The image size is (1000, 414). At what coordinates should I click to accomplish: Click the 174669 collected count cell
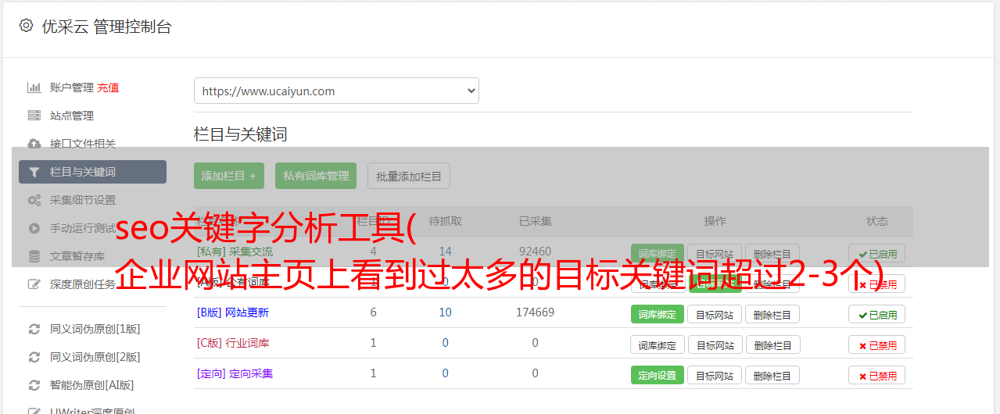tap(535, 312)
